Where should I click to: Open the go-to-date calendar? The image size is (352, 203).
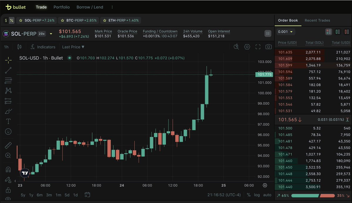point(87,195)
